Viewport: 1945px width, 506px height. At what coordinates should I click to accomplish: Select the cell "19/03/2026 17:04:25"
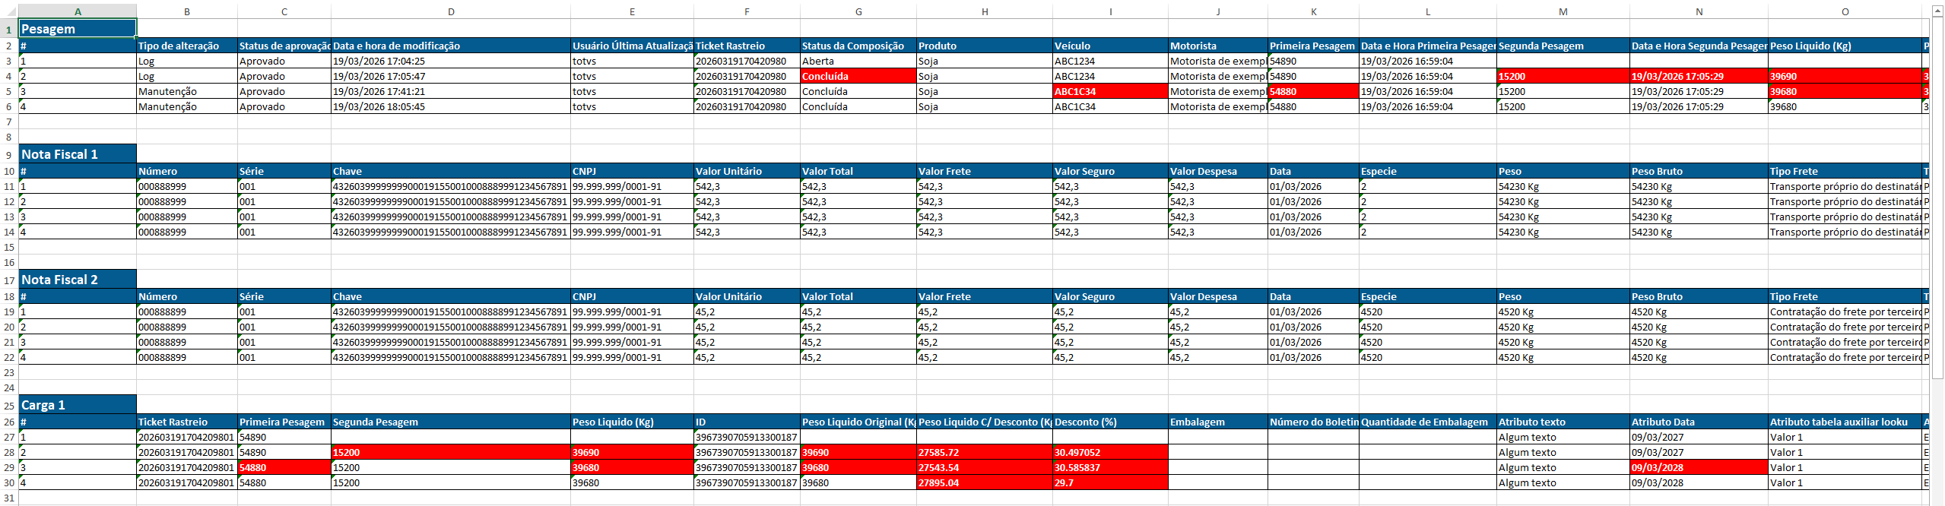451,61
